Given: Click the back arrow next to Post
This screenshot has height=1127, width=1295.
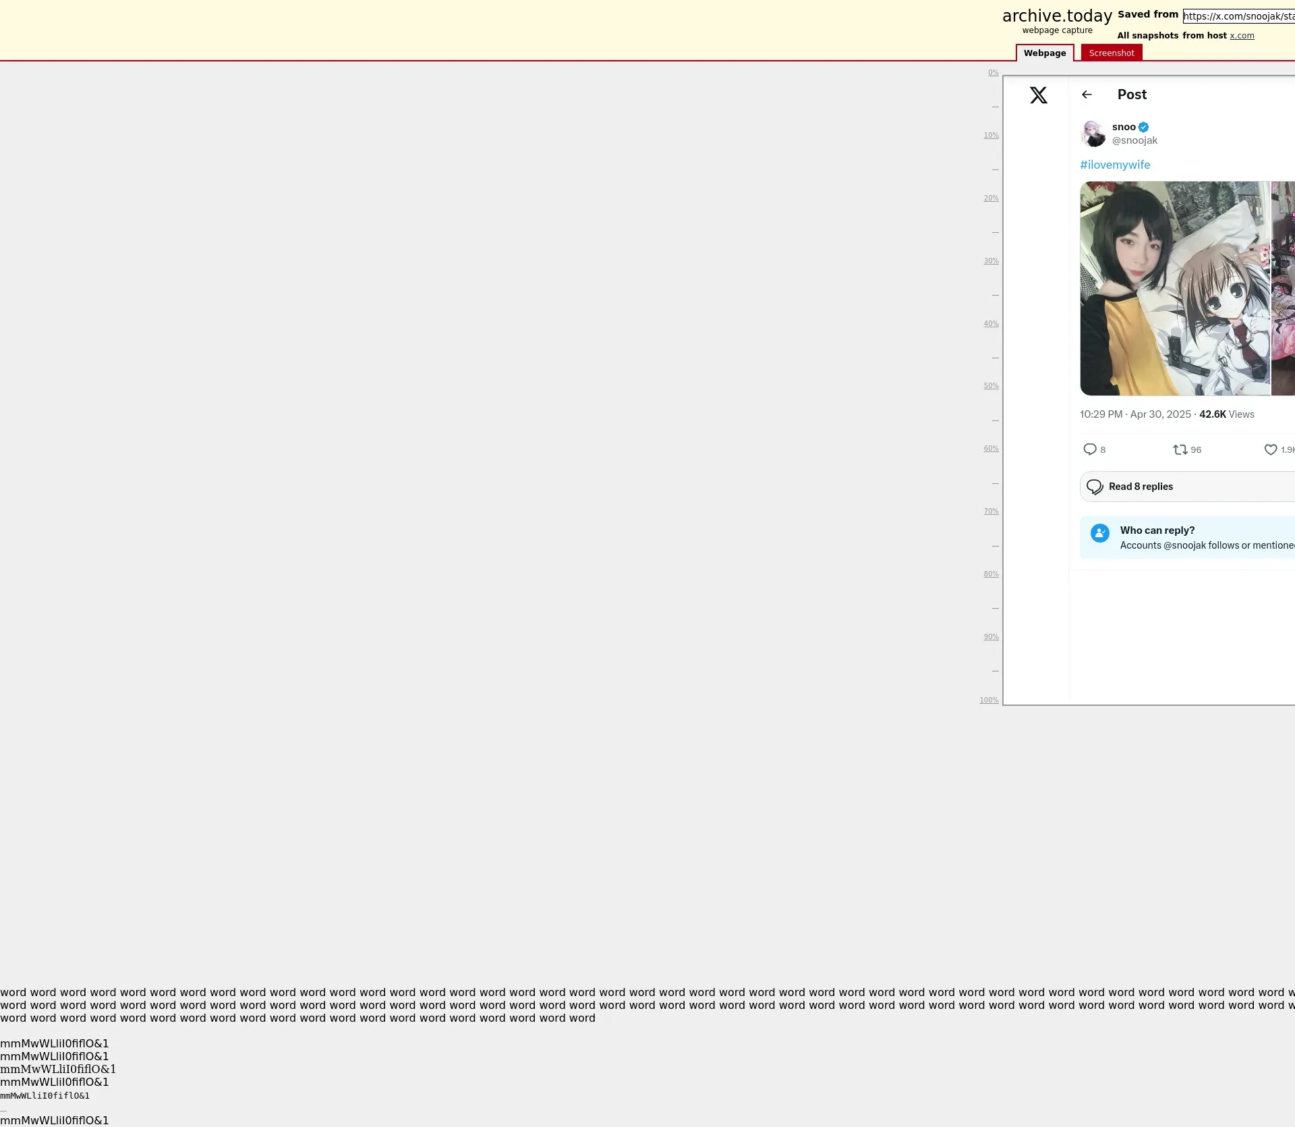Looking at the screenshot, I should pyautogui.click(x=1086, y=94).
